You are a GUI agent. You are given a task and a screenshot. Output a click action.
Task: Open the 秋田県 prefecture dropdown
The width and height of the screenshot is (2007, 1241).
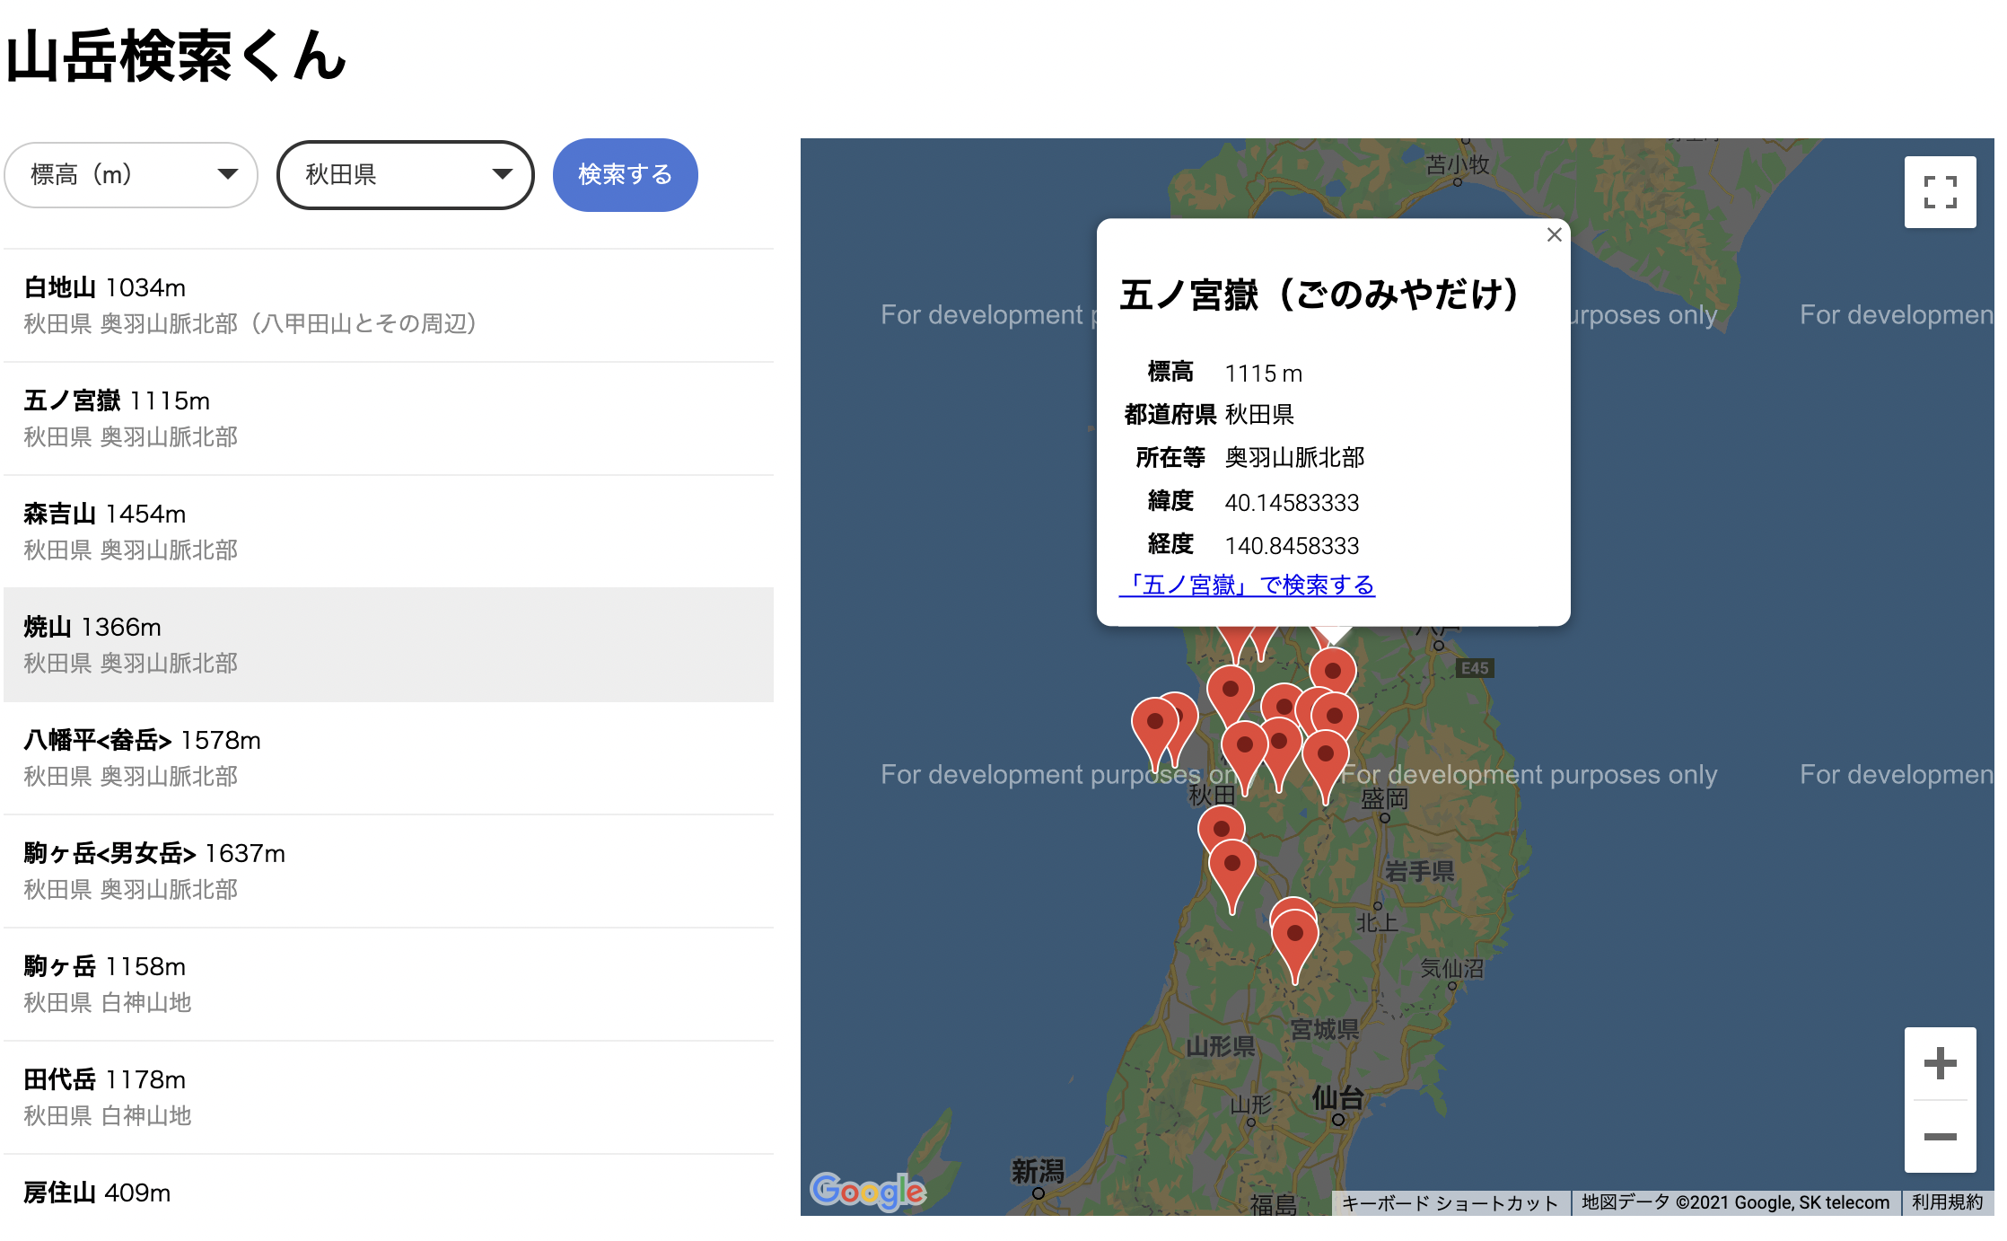(x=406, y=175)
